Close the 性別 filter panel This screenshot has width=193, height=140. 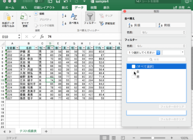coord(125,11)
